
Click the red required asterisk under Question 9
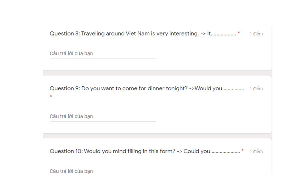51,96
